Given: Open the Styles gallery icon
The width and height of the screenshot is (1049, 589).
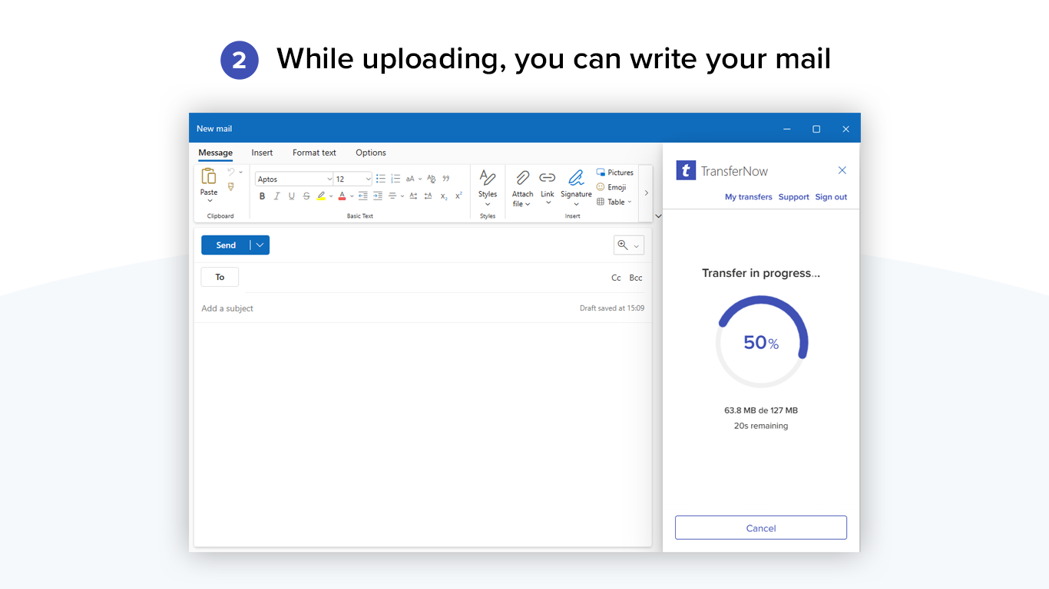Looking at the screenshot, I should tap(488, 178).
